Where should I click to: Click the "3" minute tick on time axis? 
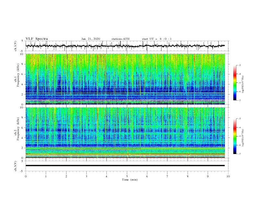point(86,176)
